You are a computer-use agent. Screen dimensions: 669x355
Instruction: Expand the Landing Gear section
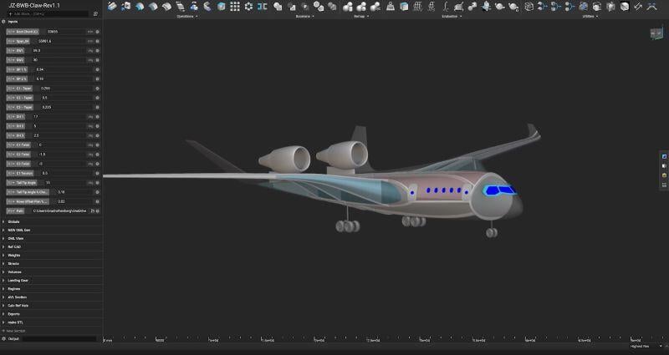(4, 281)
